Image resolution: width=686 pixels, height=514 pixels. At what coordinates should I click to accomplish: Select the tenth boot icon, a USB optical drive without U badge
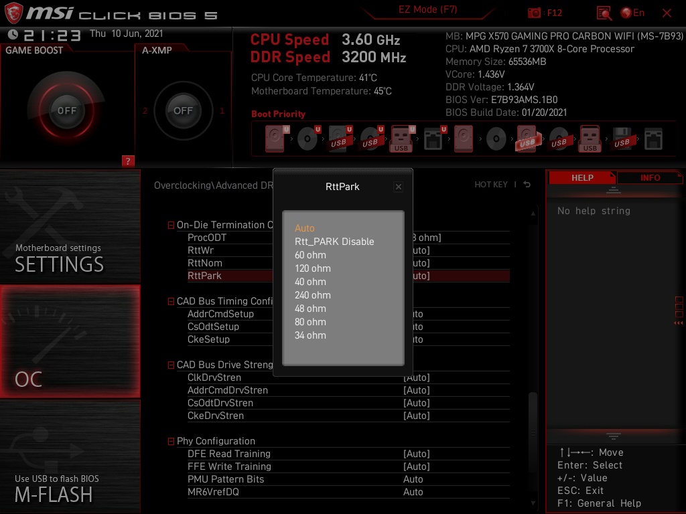[559, 139]
